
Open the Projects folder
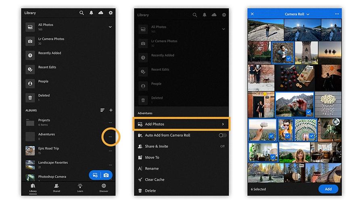coord(69,122)
